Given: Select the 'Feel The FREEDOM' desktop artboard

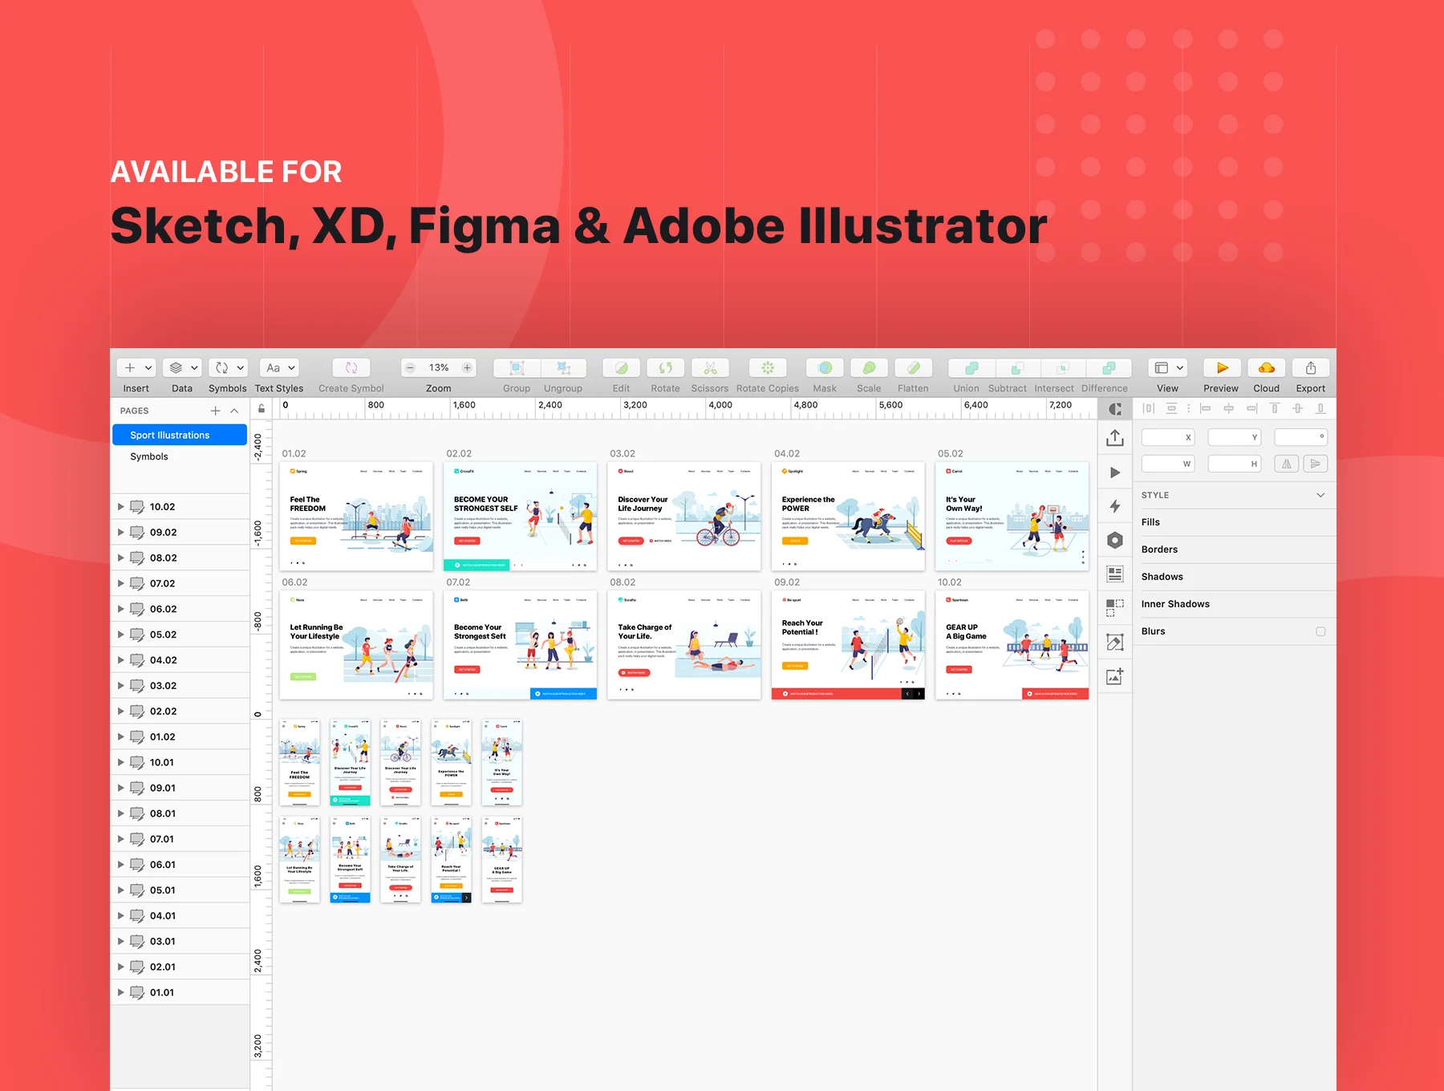Looking at the screenshot, I should pos(356,517).
